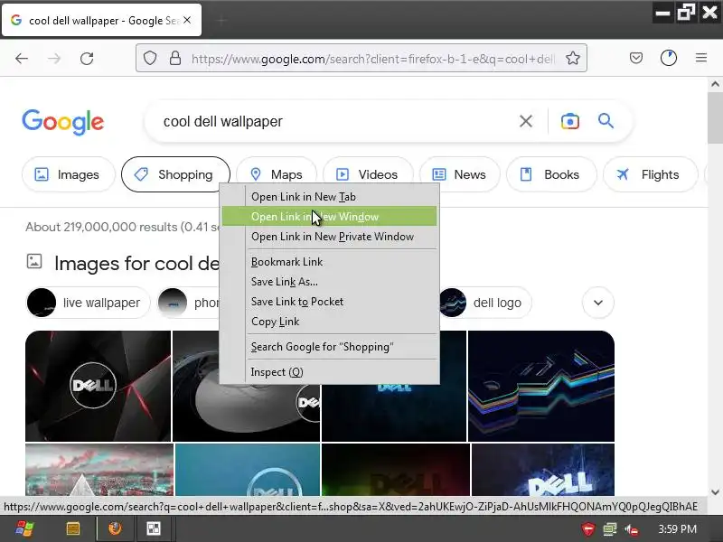Select the dell logo suggestion chip
Viewport: 723px width, 542px height.
tap(485, 303)
